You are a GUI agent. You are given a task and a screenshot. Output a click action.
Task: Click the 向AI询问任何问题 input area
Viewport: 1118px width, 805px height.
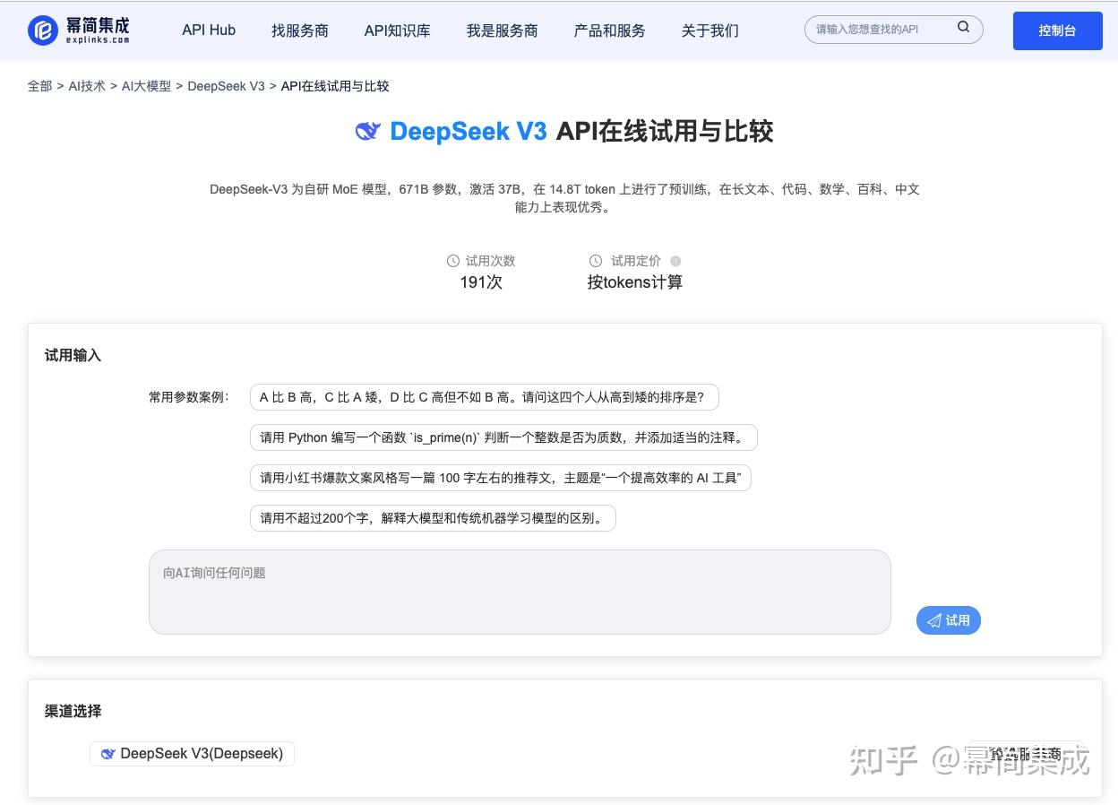(x=520, y=592)
